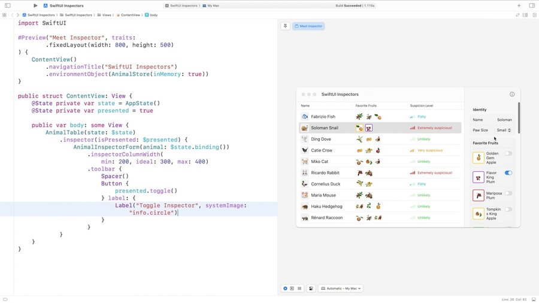Enable Mariposa Plum toggle
539x303 pixels.
tap(508, 193)
